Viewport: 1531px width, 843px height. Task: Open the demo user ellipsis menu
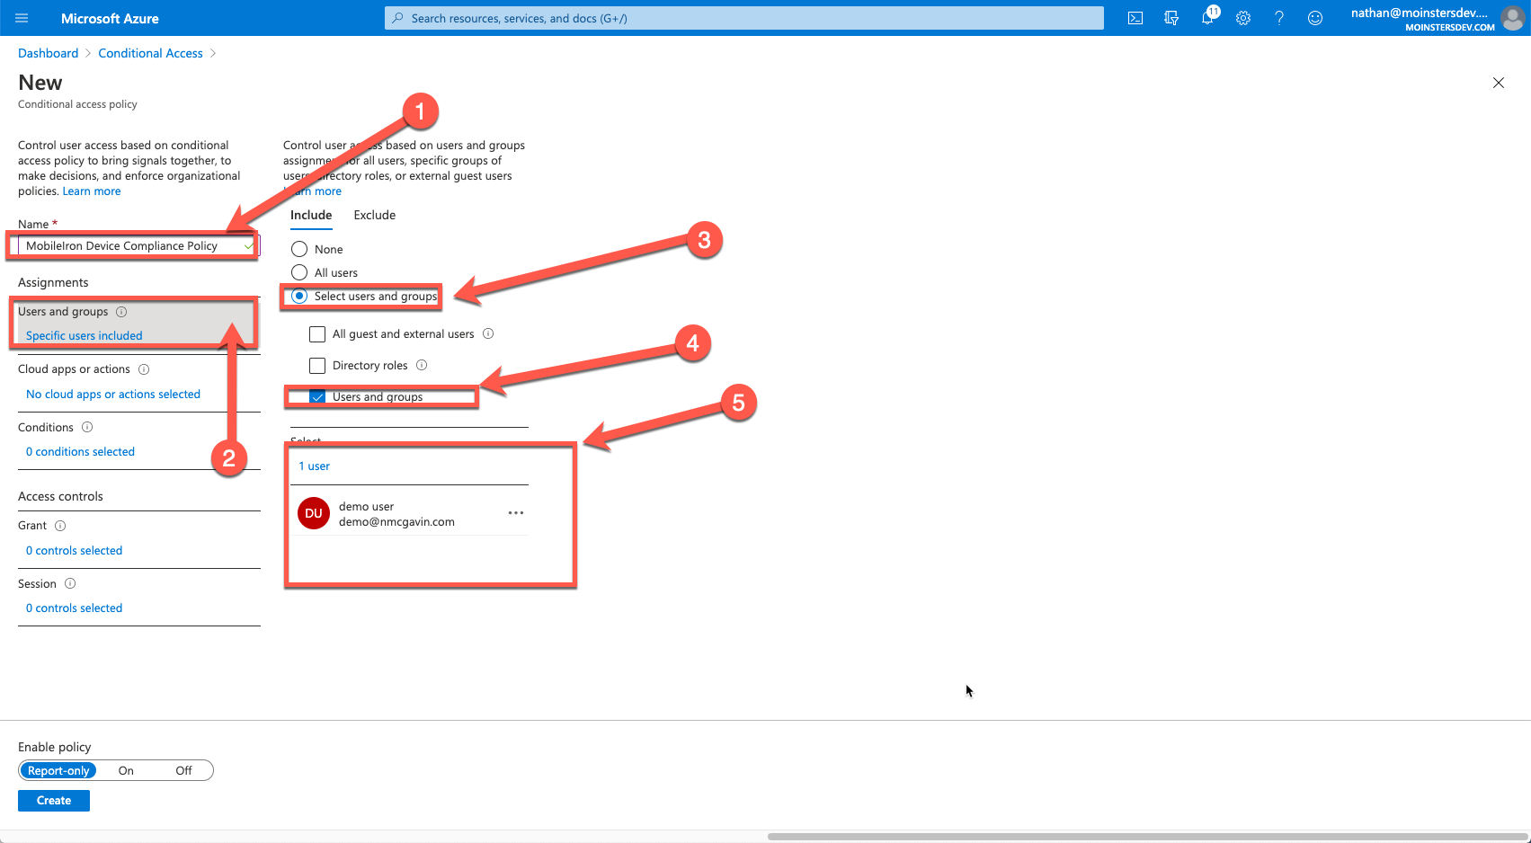point(515,512)
